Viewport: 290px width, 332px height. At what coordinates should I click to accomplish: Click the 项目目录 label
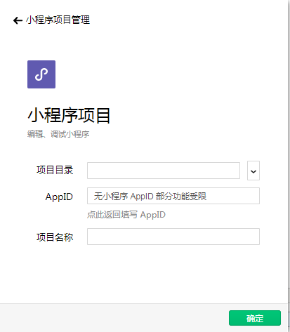pyautogui.click(x=55, y=170)
